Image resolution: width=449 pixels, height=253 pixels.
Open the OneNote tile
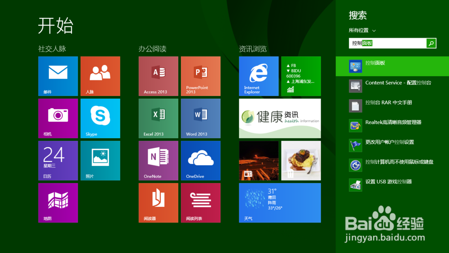coord(158,161)
